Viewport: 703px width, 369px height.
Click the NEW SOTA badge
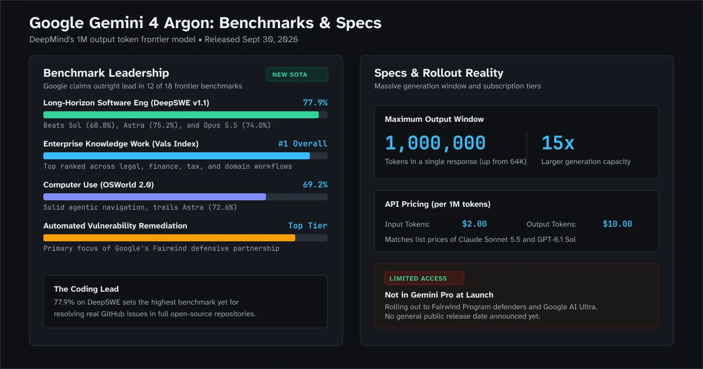(297, 74)
